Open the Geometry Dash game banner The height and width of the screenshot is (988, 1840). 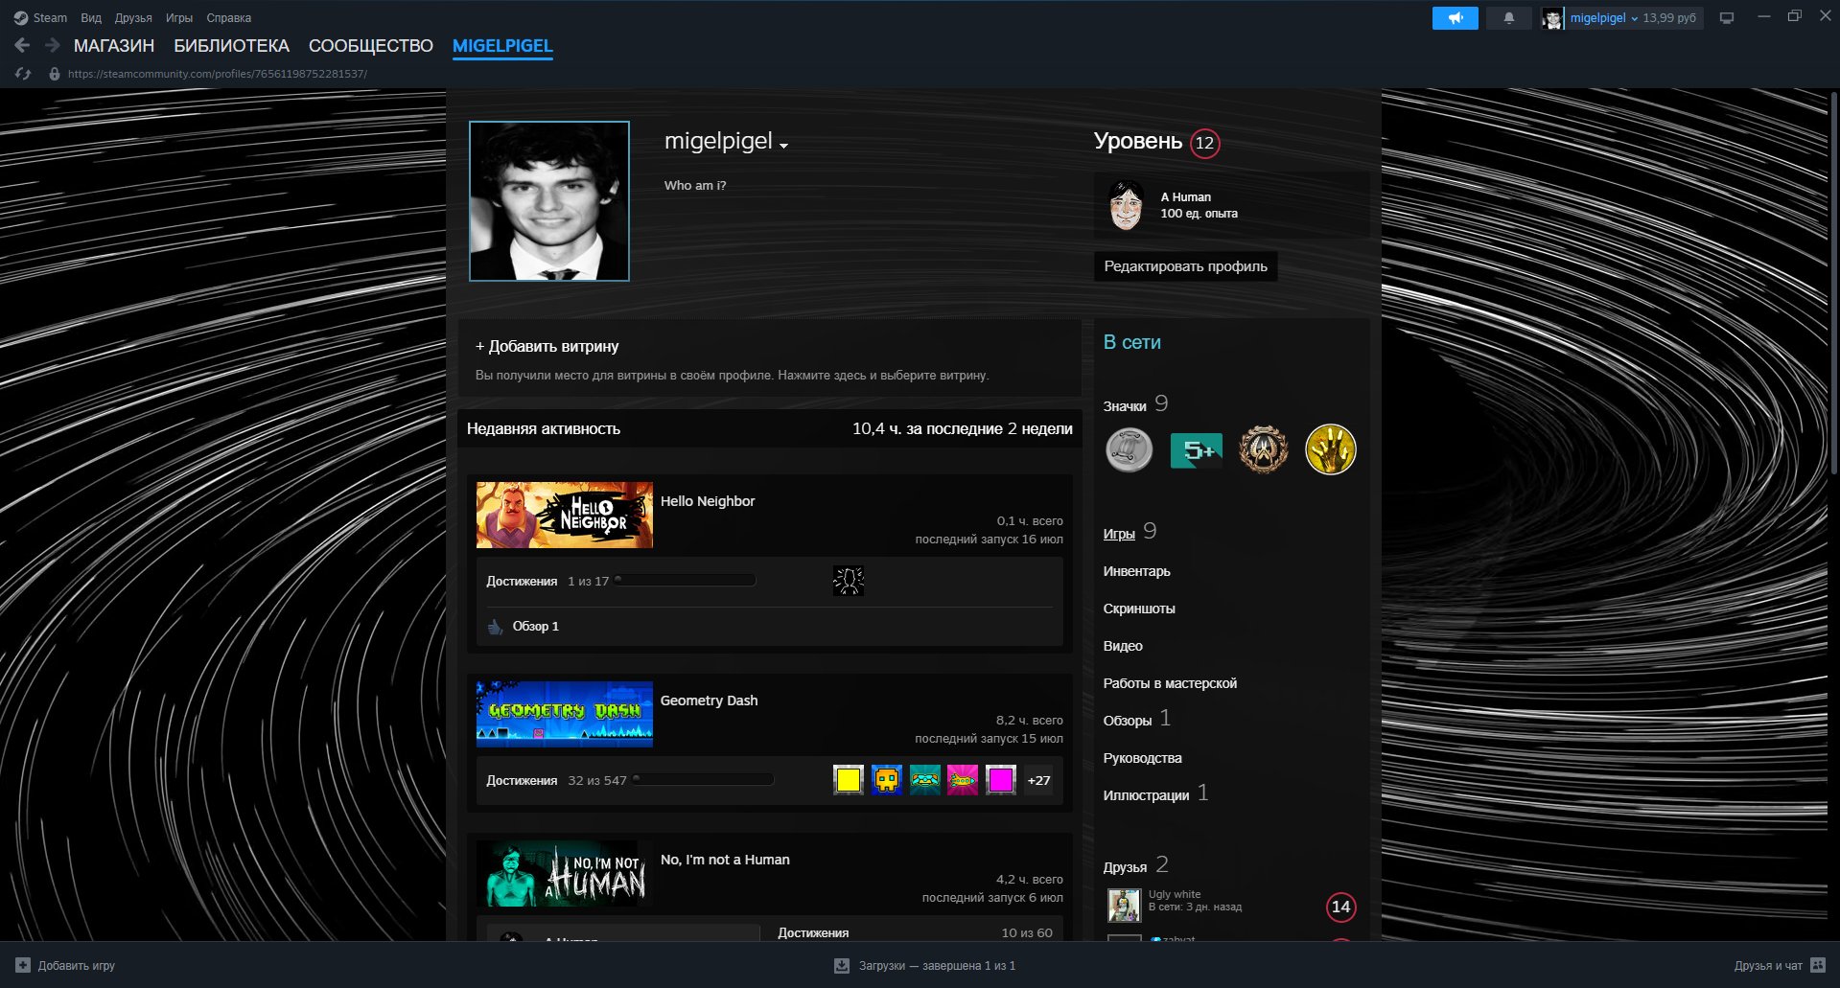point(565,714)
